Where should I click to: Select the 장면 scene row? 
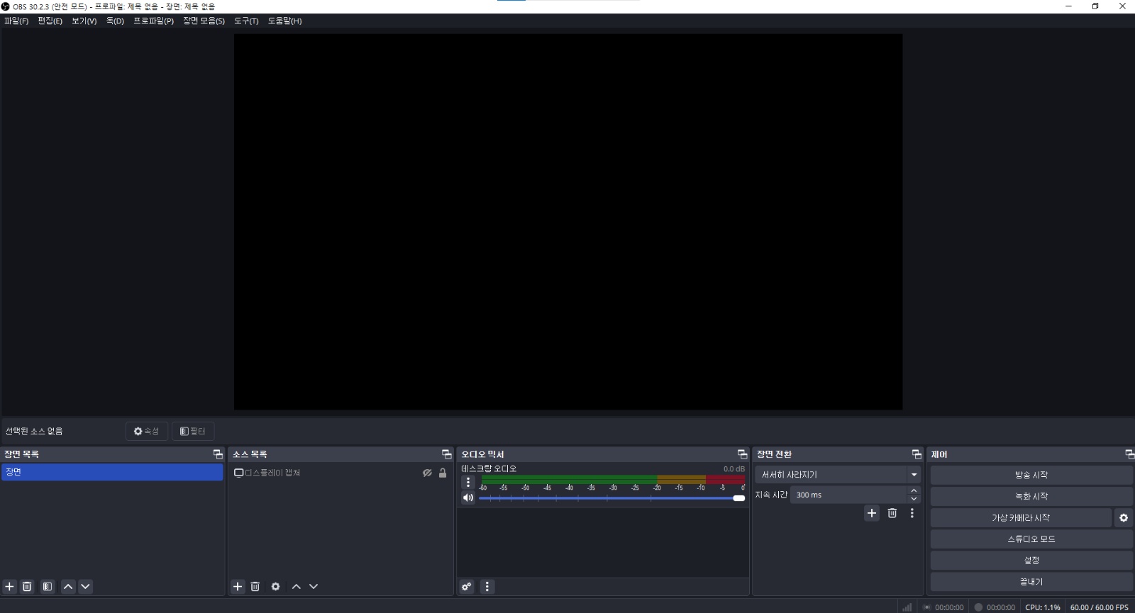[x=112, y=472]
